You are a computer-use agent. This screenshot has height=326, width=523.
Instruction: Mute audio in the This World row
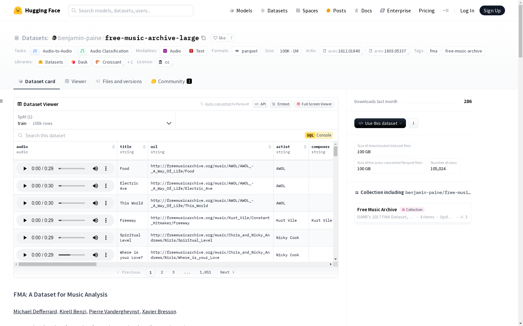click(x=95, y=203)
